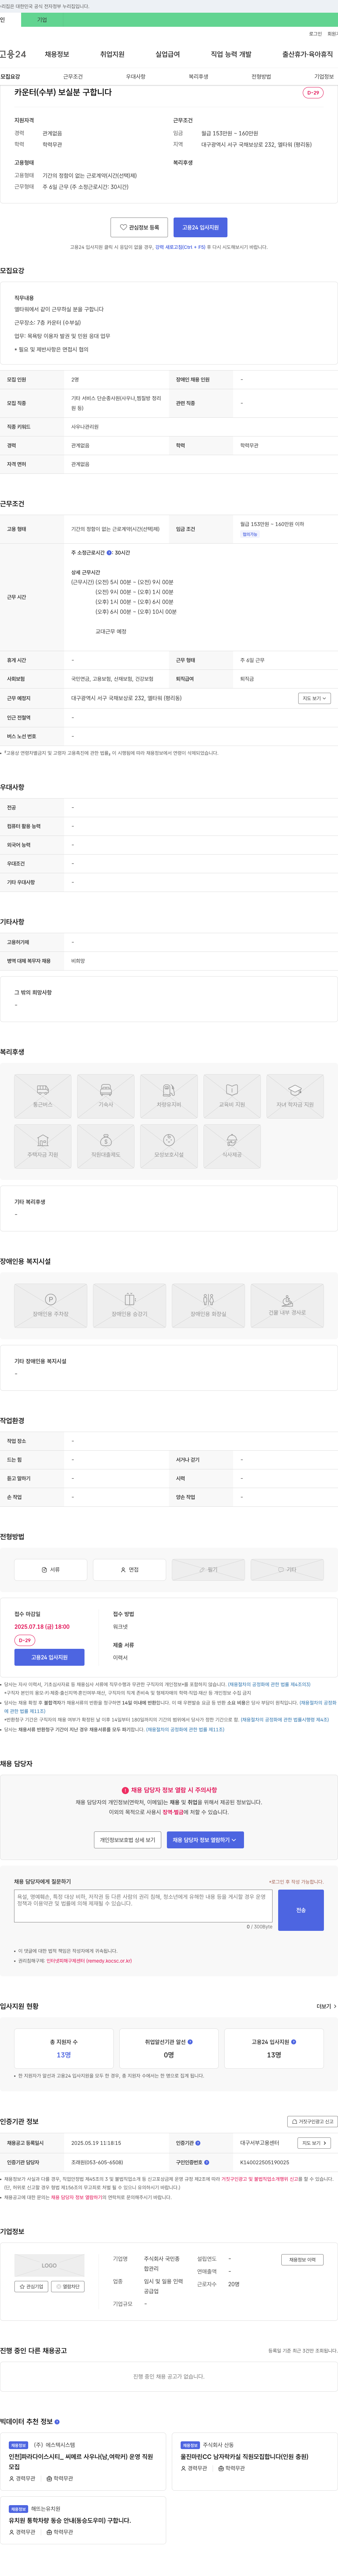Toggle 열람차단 block button

coord(68,2286)
